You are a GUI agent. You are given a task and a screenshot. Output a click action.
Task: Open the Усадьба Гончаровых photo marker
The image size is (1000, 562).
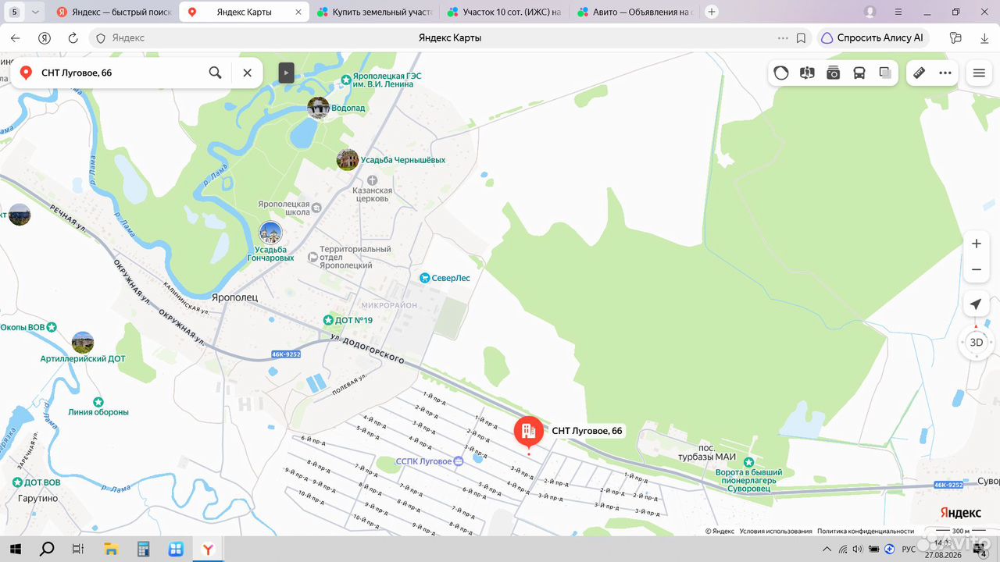(270, 232)
